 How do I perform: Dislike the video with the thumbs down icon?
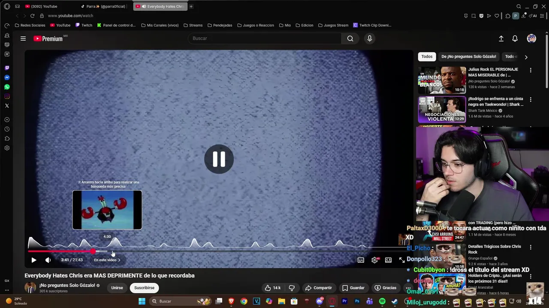tap(292, 288)
